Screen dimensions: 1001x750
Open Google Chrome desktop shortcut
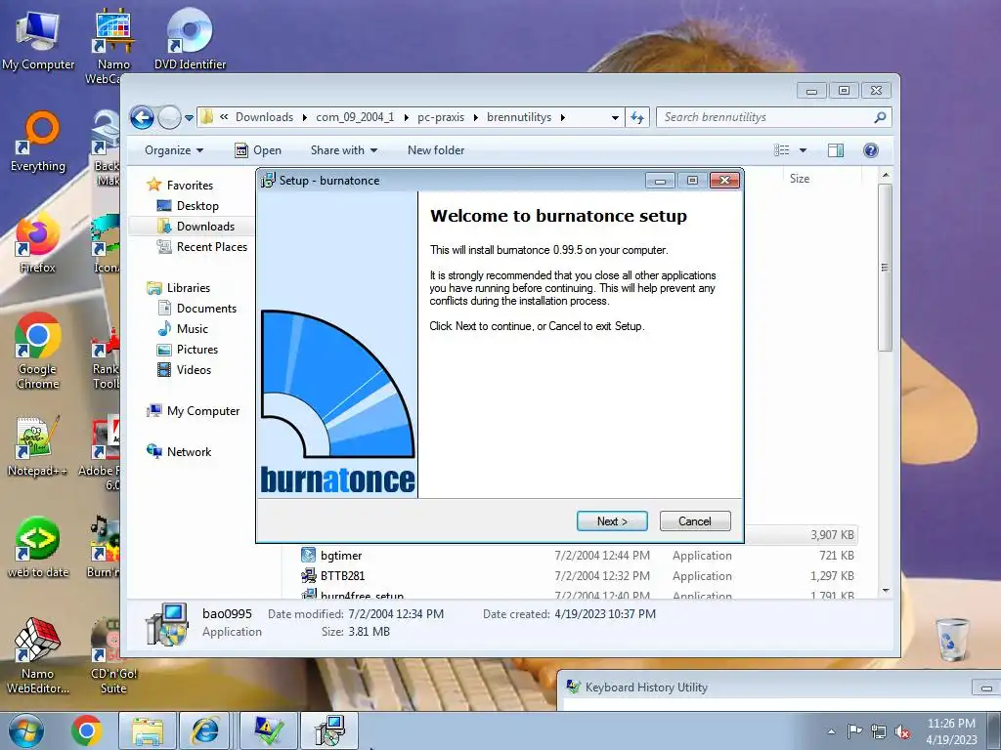[x=38, y=352]
